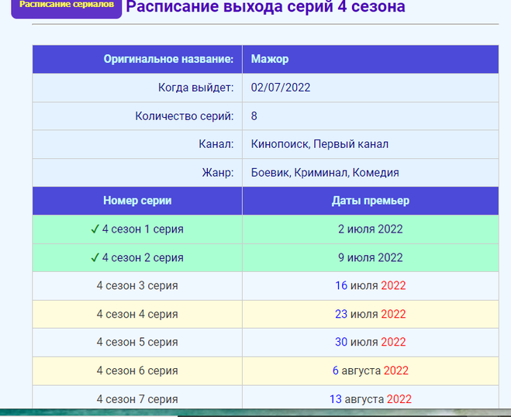511x417 pixels.
Task: Click the premiere date 30 июля 2022
Action: coord(370,343)
